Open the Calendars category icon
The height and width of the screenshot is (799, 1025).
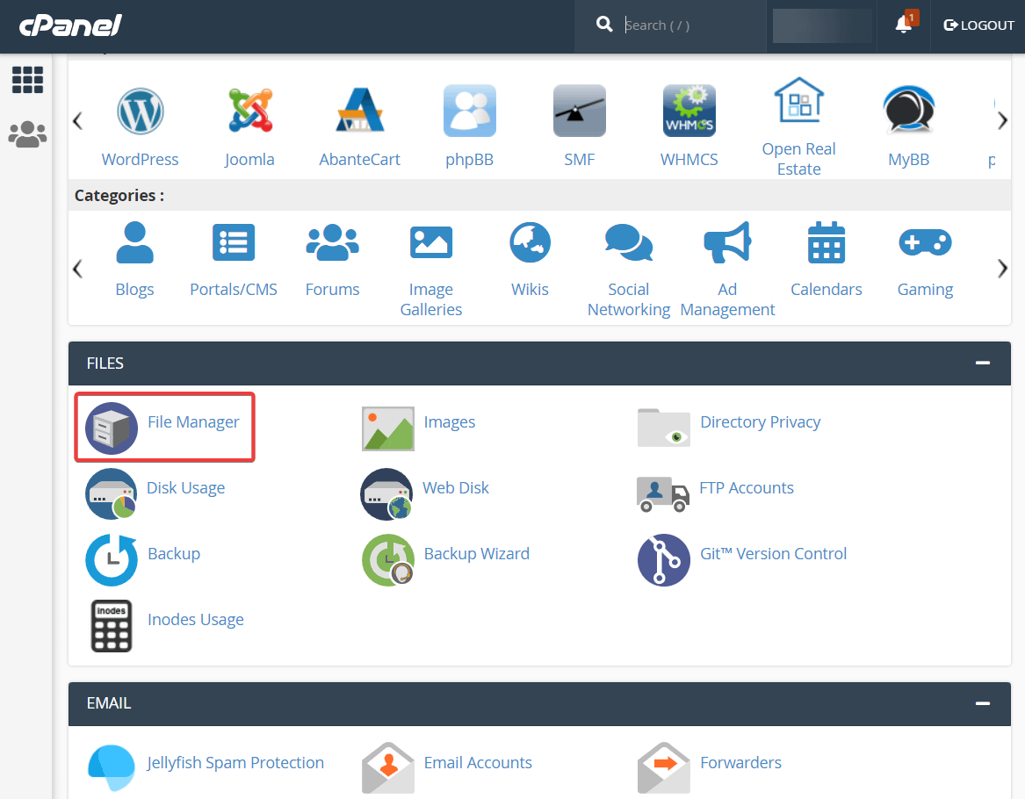[826, 242]
